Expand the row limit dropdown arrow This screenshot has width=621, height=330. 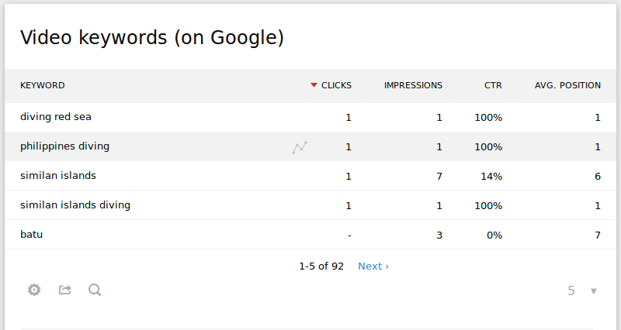click(594, 291)
